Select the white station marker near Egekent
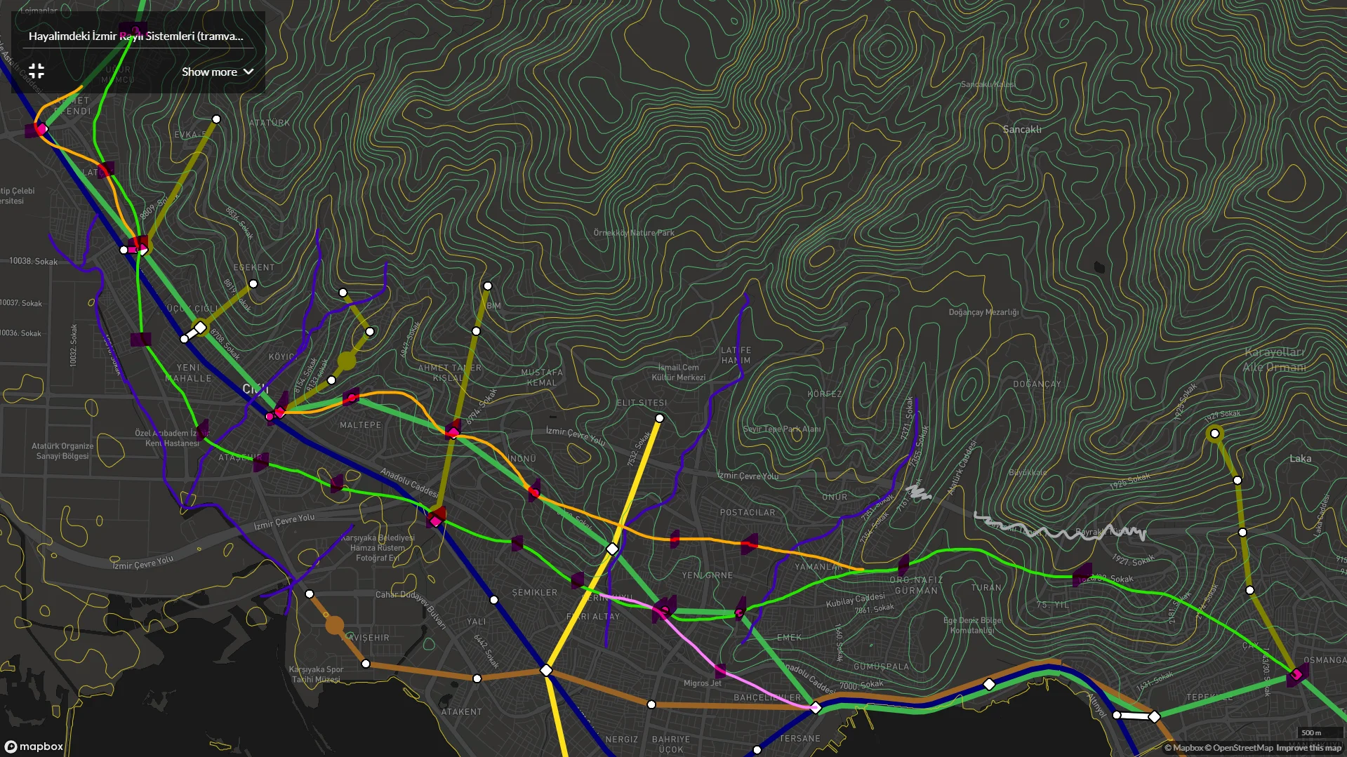Viewport: 1347px width, 757px height. [253, 284]
